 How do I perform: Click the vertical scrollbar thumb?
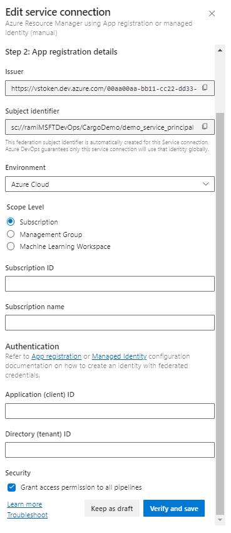[220, 313]
